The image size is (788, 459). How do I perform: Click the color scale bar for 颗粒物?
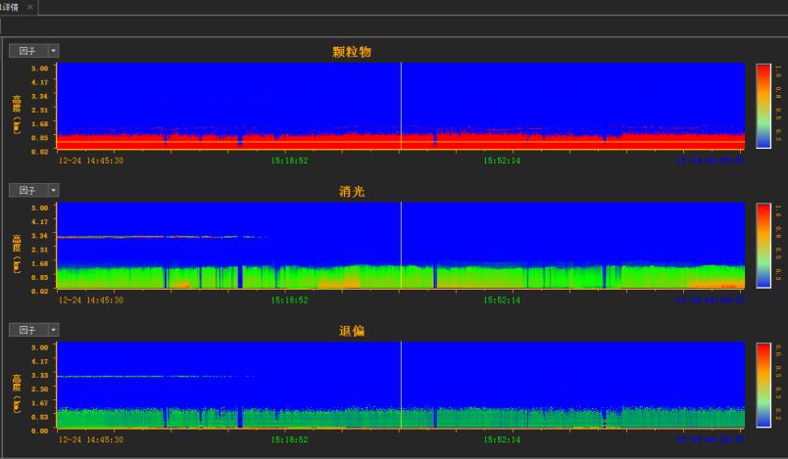tap(763, 106)
